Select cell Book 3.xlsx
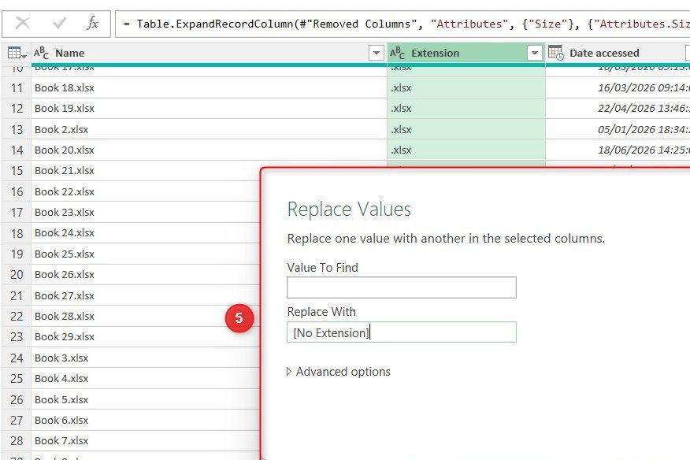Image resolution: width=690 pixels, height=460 pixels. 146,358
